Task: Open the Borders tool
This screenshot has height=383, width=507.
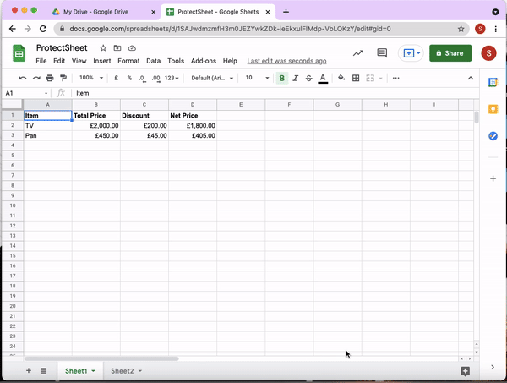Action: pos(356,78)
